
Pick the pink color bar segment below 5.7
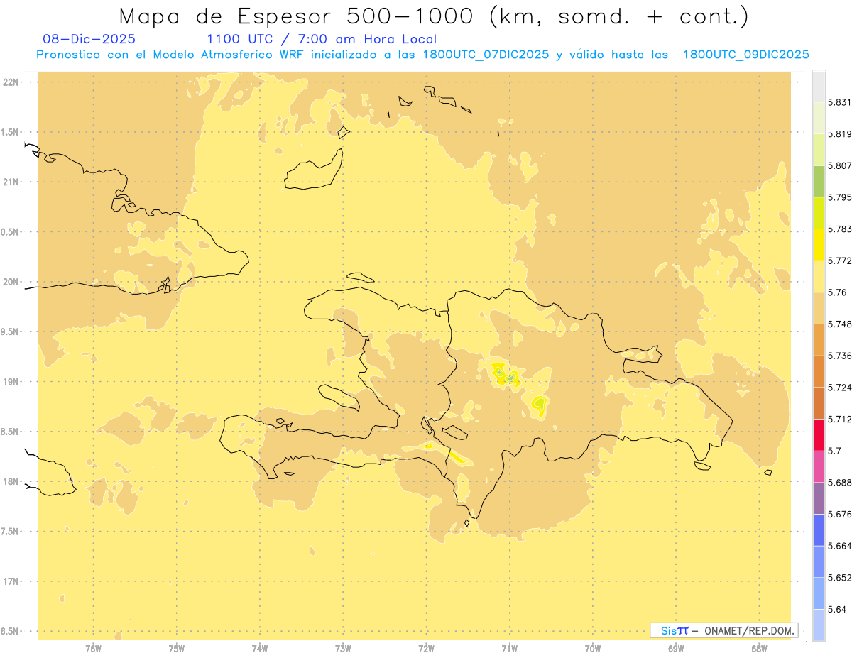[x=819, y=466]
